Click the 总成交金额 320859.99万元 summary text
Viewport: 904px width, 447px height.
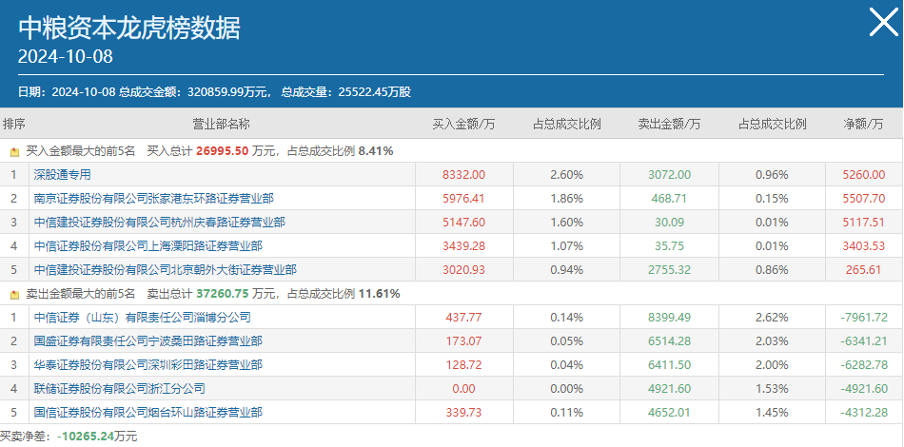(x=194, y=92)
